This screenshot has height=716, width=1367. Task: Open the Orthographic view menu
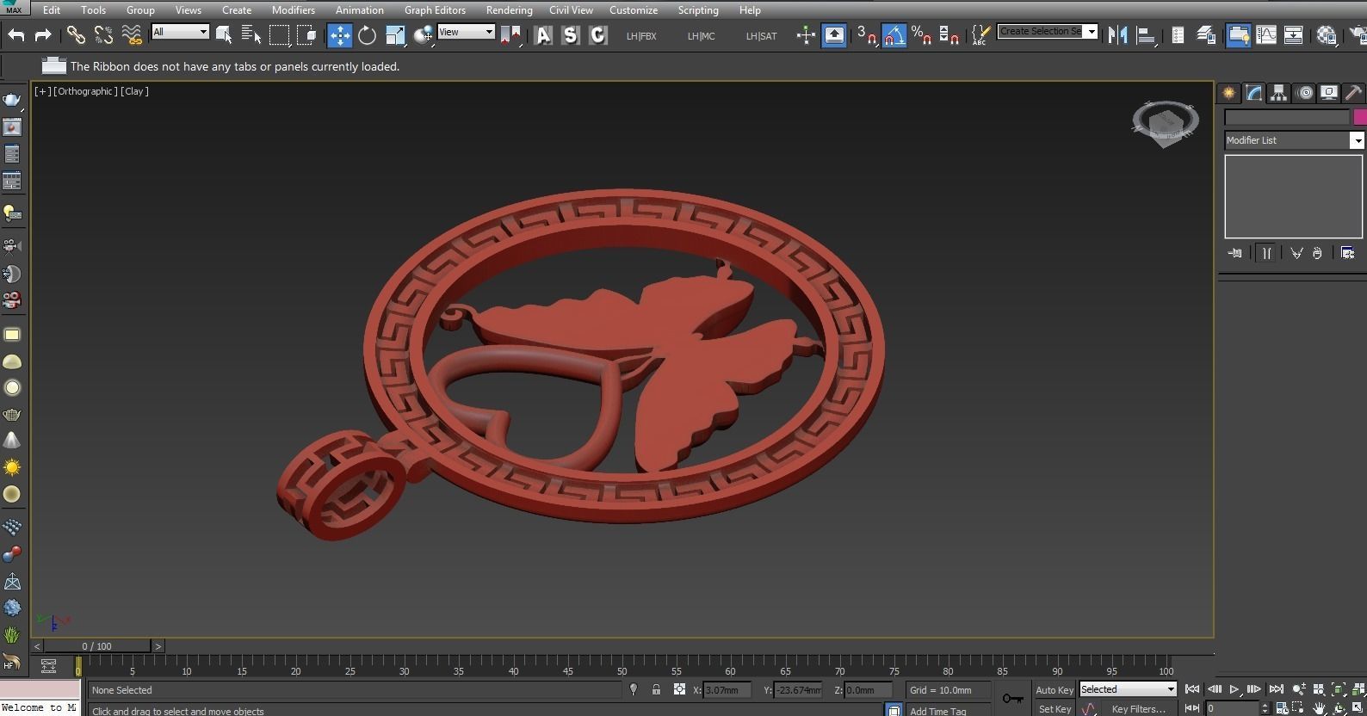85,91
